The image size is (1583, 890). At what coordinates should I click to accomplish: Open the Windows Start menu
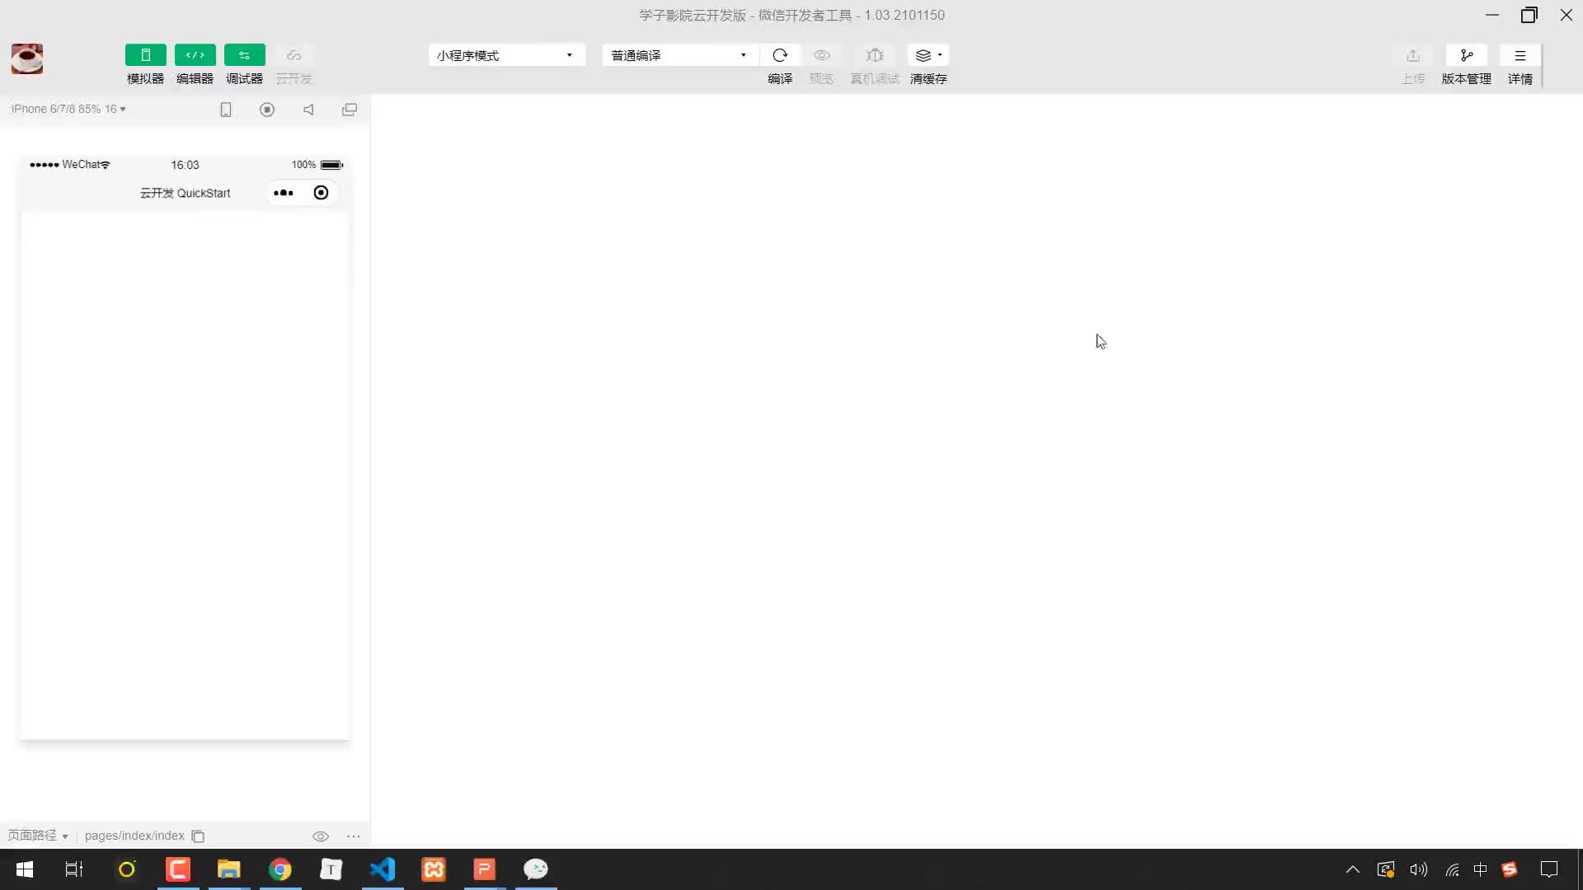point(25,869)
